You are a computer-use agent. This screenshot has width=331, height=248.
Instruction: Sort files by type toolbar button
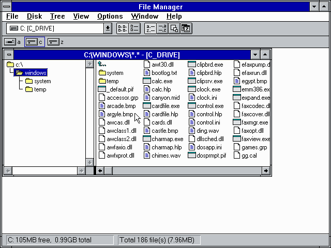coord(162,28)
